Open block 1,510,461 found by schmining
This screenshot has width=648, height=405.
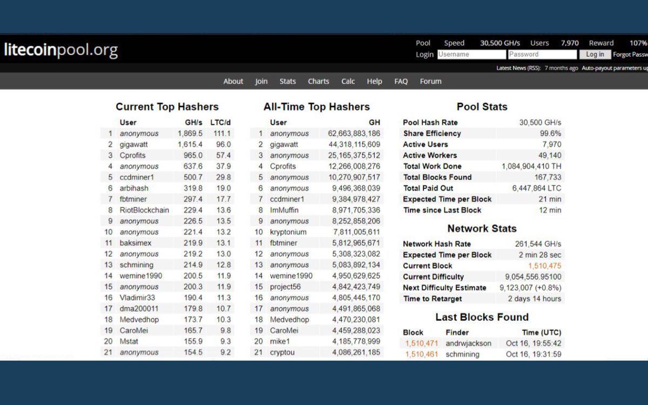click(x=422, y=355)
